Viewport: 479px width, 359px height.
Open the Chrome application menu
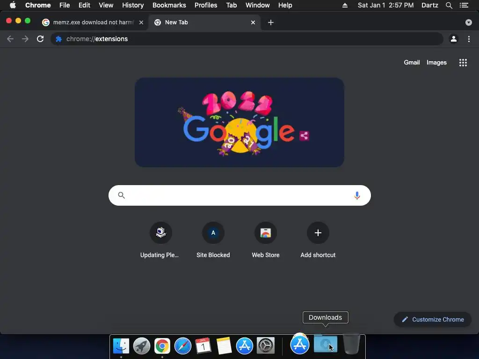click(38, 5)
